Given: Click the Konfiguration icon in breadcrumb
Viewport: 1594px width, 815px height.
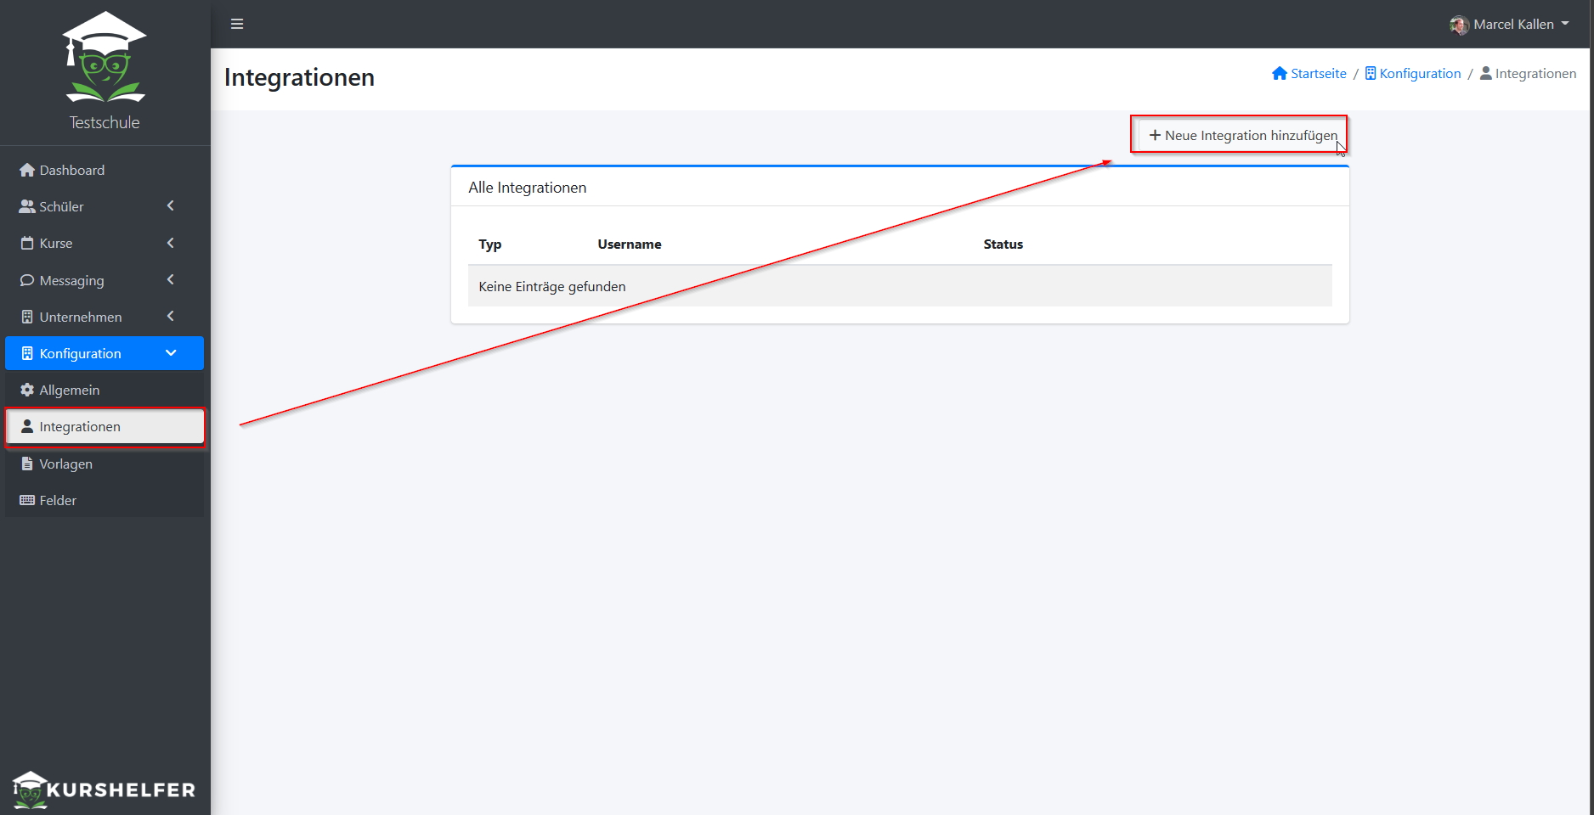Looking at the screenshot, I should pos(1371,73).
